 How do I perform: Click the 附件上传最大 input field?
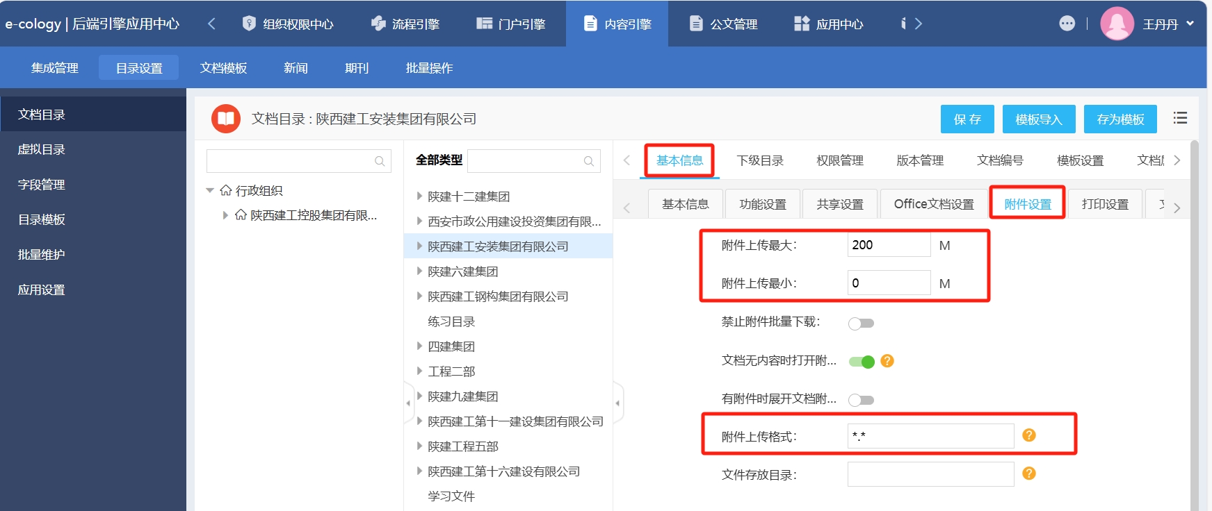[x=888, y=245]
